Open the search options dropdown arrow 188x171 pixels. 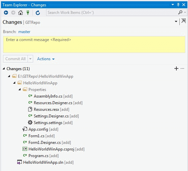pyautogui.click(x=185, y=12)
